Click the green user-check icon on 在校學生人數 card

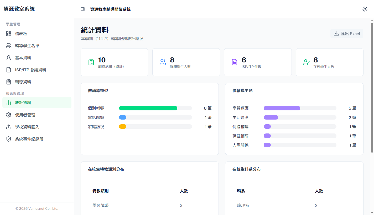point(306,62)
